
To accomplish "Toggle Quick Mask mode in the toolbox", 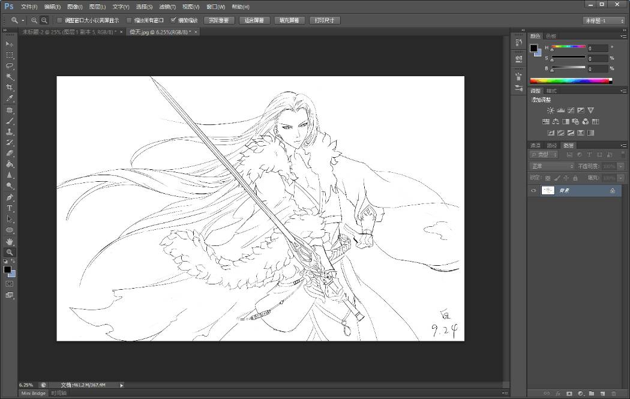I will point(10,284).
